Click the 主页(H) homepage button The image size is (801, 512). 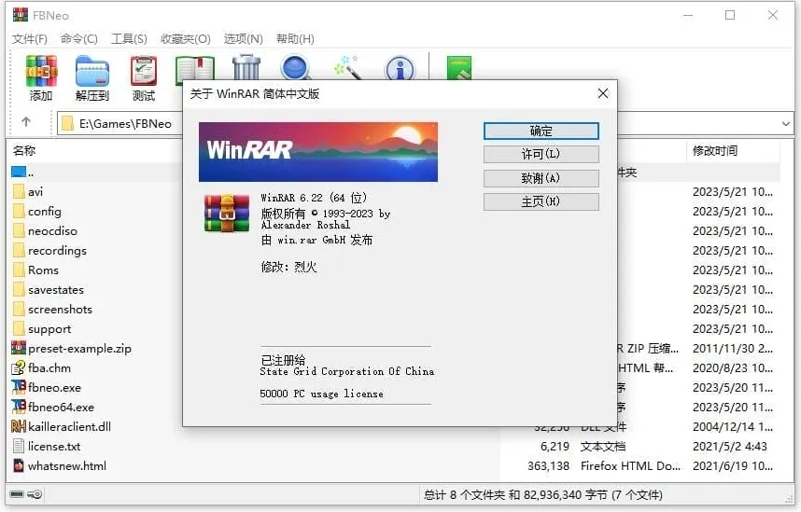541,201
